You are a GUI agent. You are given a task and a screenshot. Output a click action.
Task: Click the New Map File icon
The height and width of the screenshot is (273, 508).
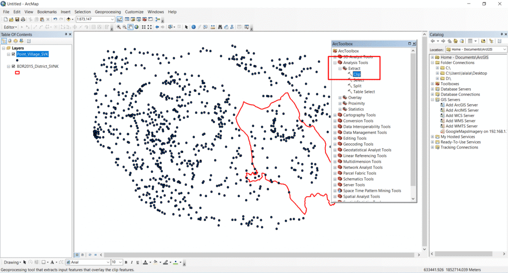click(5, 19)
